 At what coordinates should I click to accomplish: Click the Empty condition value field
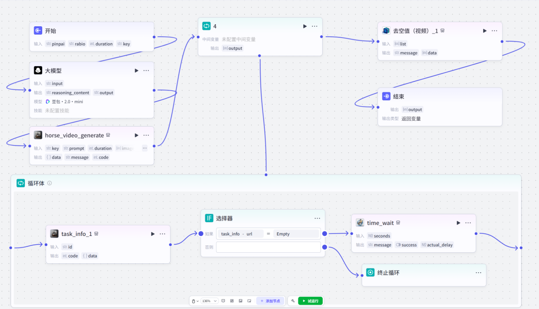pos(297,234)
